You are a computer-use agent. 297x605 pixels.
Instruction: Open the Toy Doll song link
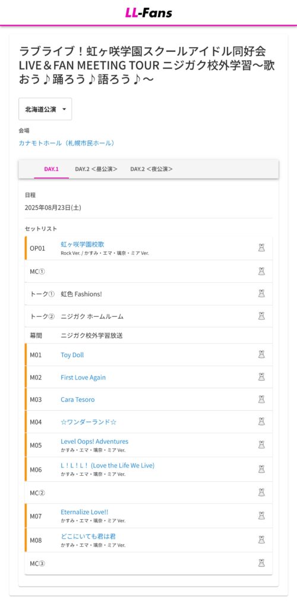72,355
